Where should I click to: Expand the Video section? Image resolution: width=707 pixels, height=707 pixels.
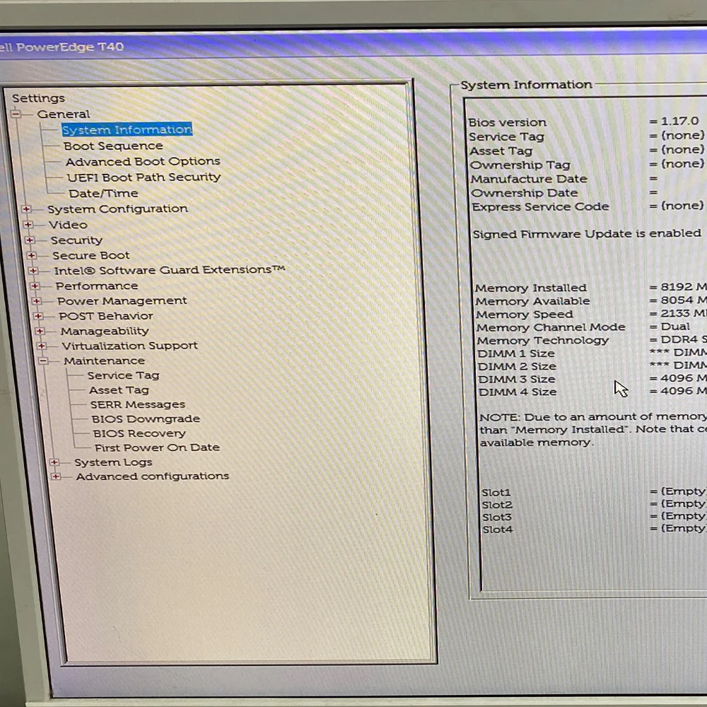tap(28, 225)
